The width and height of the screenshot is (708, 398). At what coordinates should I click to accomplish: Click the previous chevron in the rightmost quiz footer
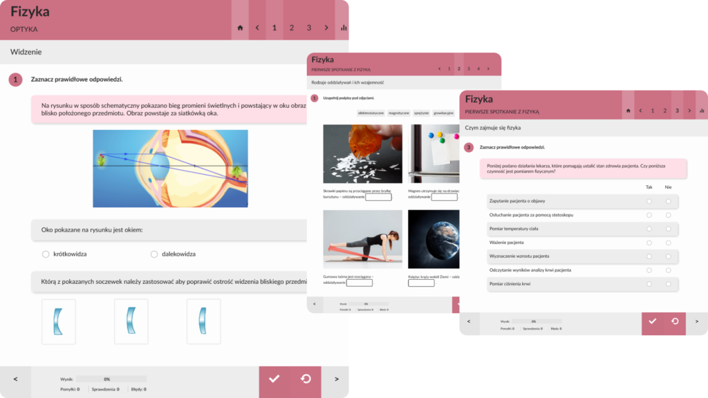point(469,323)
